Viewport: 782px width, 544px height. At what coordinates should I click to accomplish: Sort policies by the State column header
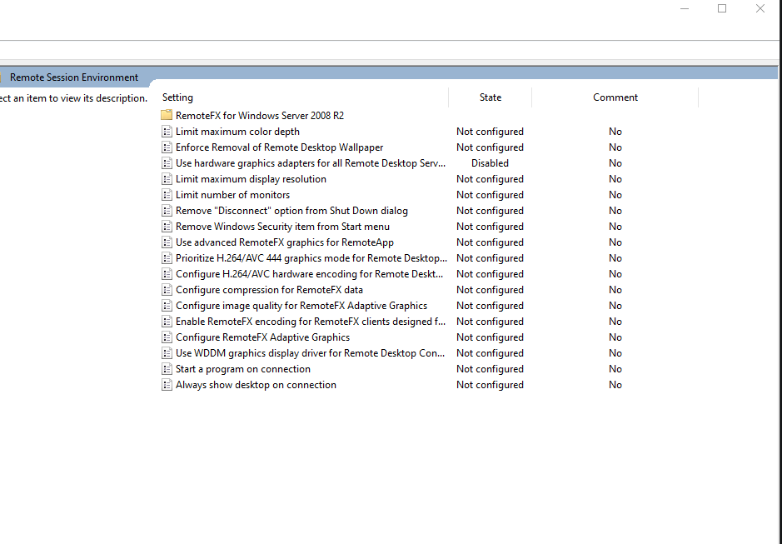[x=491, y=97]
